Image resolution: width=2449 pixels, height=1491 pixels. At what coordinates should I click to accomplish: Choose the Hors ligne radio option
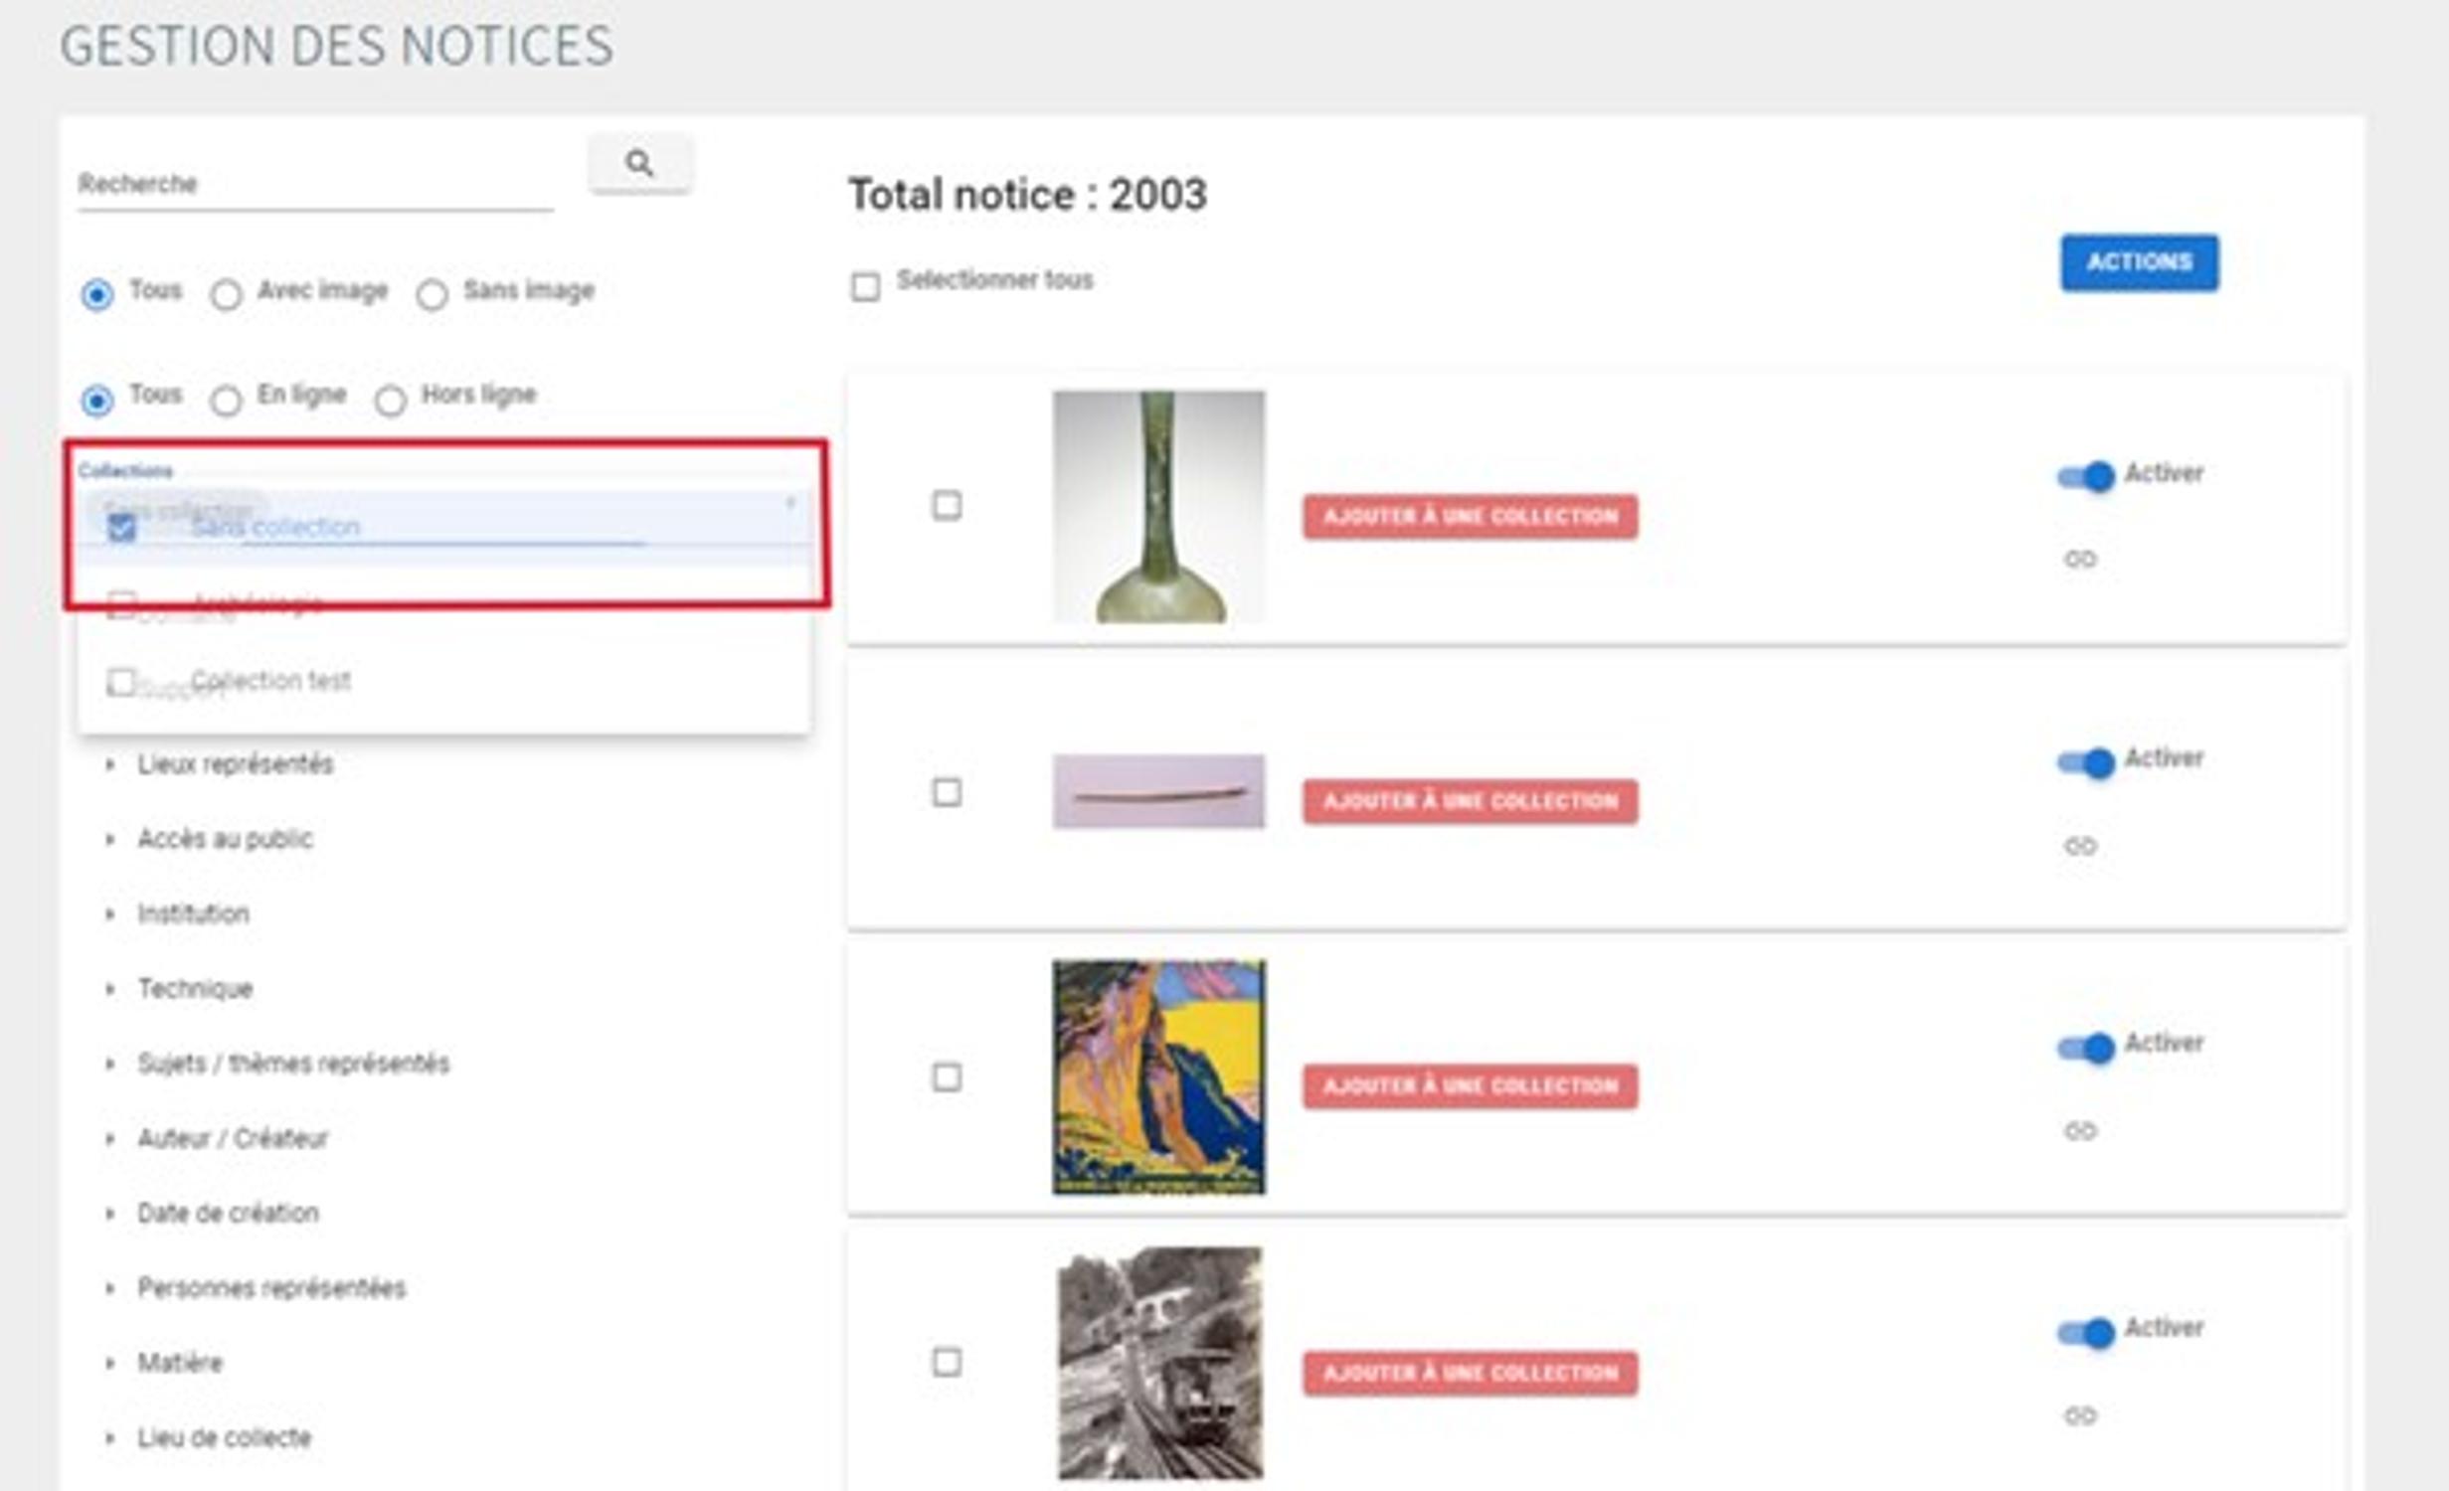point(391,401)
